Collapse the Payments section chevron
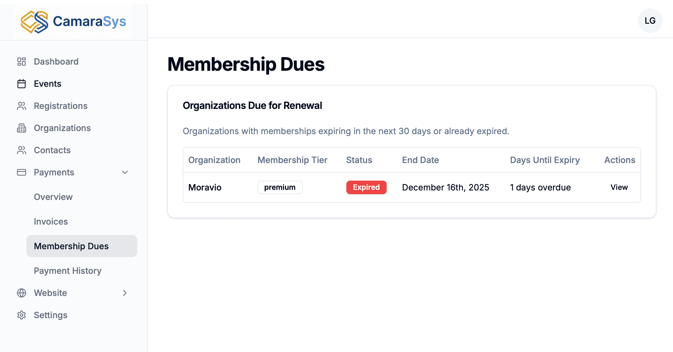Image resolution: width=673 pixels, height=352 pixels. click(x=125, y=172)
